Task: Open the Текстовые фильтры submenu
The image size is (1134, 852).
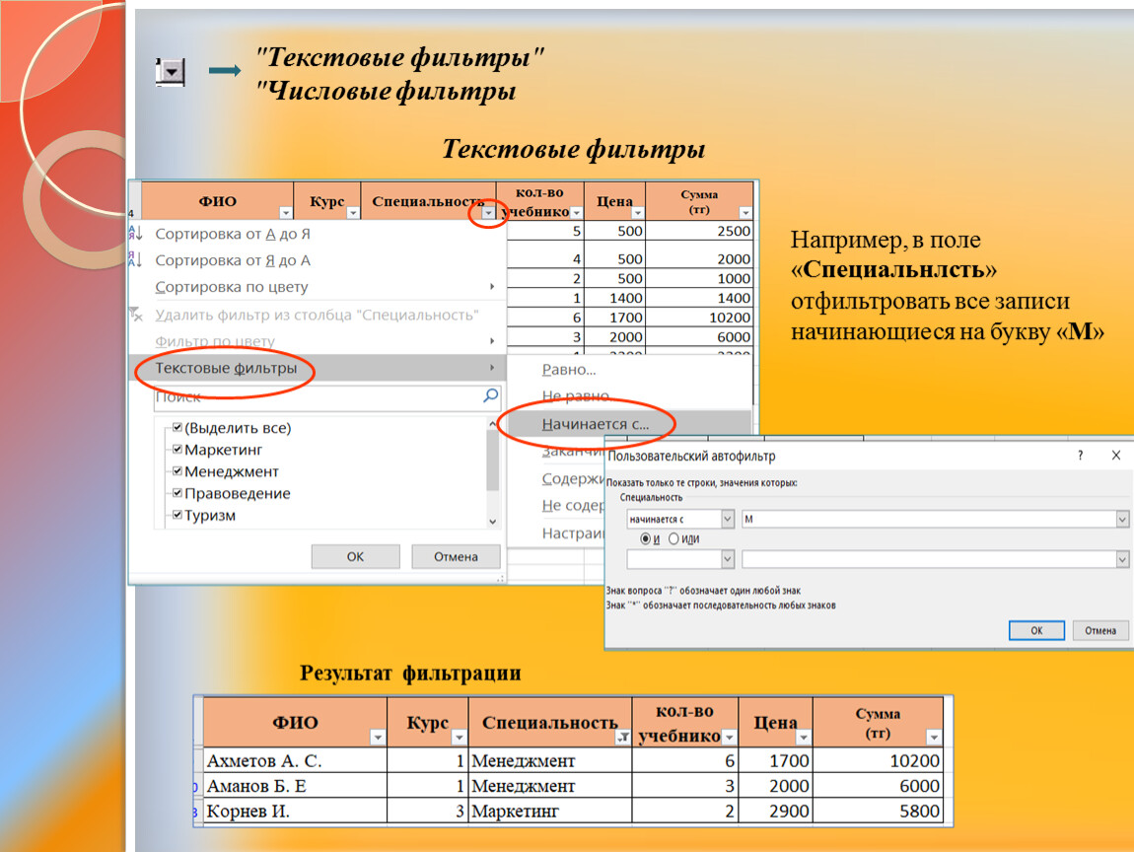Action: [317, 368]
